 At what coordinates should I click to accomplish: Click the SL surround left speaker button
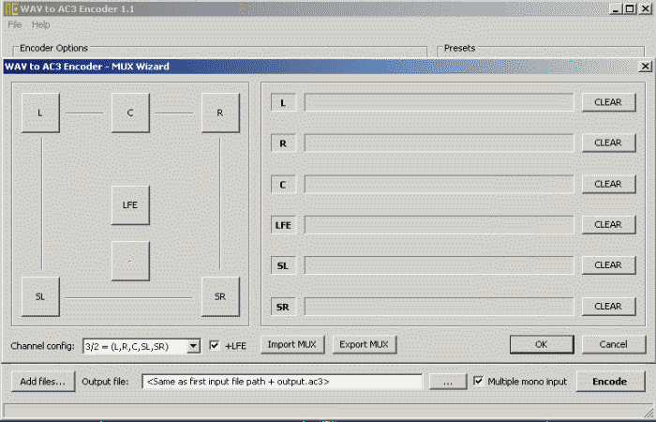click(x=40, y=296)
